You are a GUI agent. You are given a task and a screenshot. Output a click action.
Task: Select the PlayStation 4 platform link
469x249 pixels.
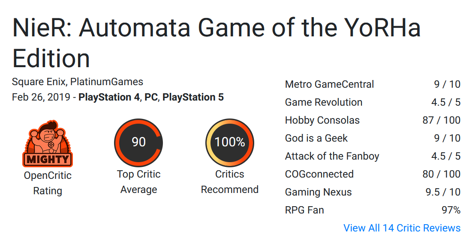pos(109,97)
